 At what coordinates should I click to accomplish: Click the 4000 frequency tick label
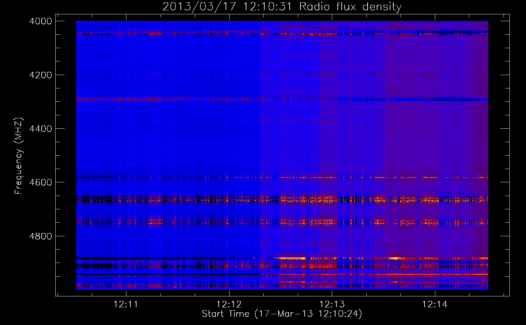(41, 21)
